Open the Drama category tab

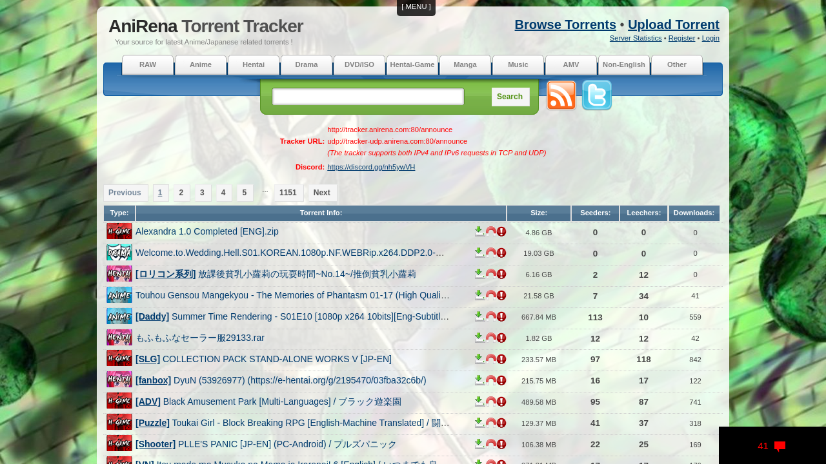[x=307, y=65]
